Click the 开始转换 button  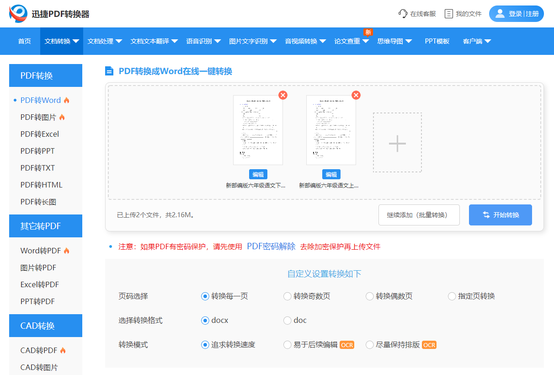click(x=500, y=214)
